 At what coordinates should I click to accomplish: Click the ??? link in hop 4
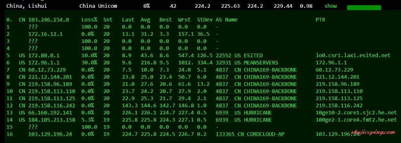(x=33, y=48)
